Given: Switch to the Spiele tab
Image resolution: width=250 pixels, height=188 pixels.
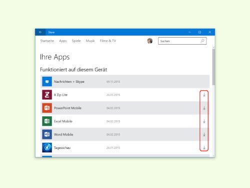Looking at the screenshot, I should point(76,41).
